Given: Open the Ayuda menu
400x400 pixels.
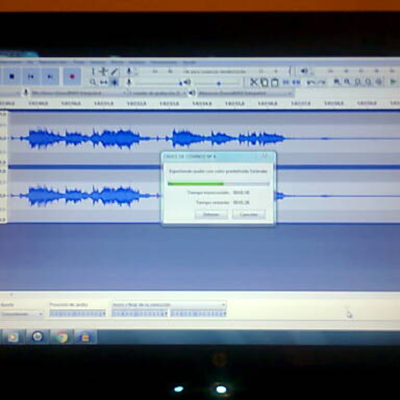Looking at the screenshot, I should (189, 62).
